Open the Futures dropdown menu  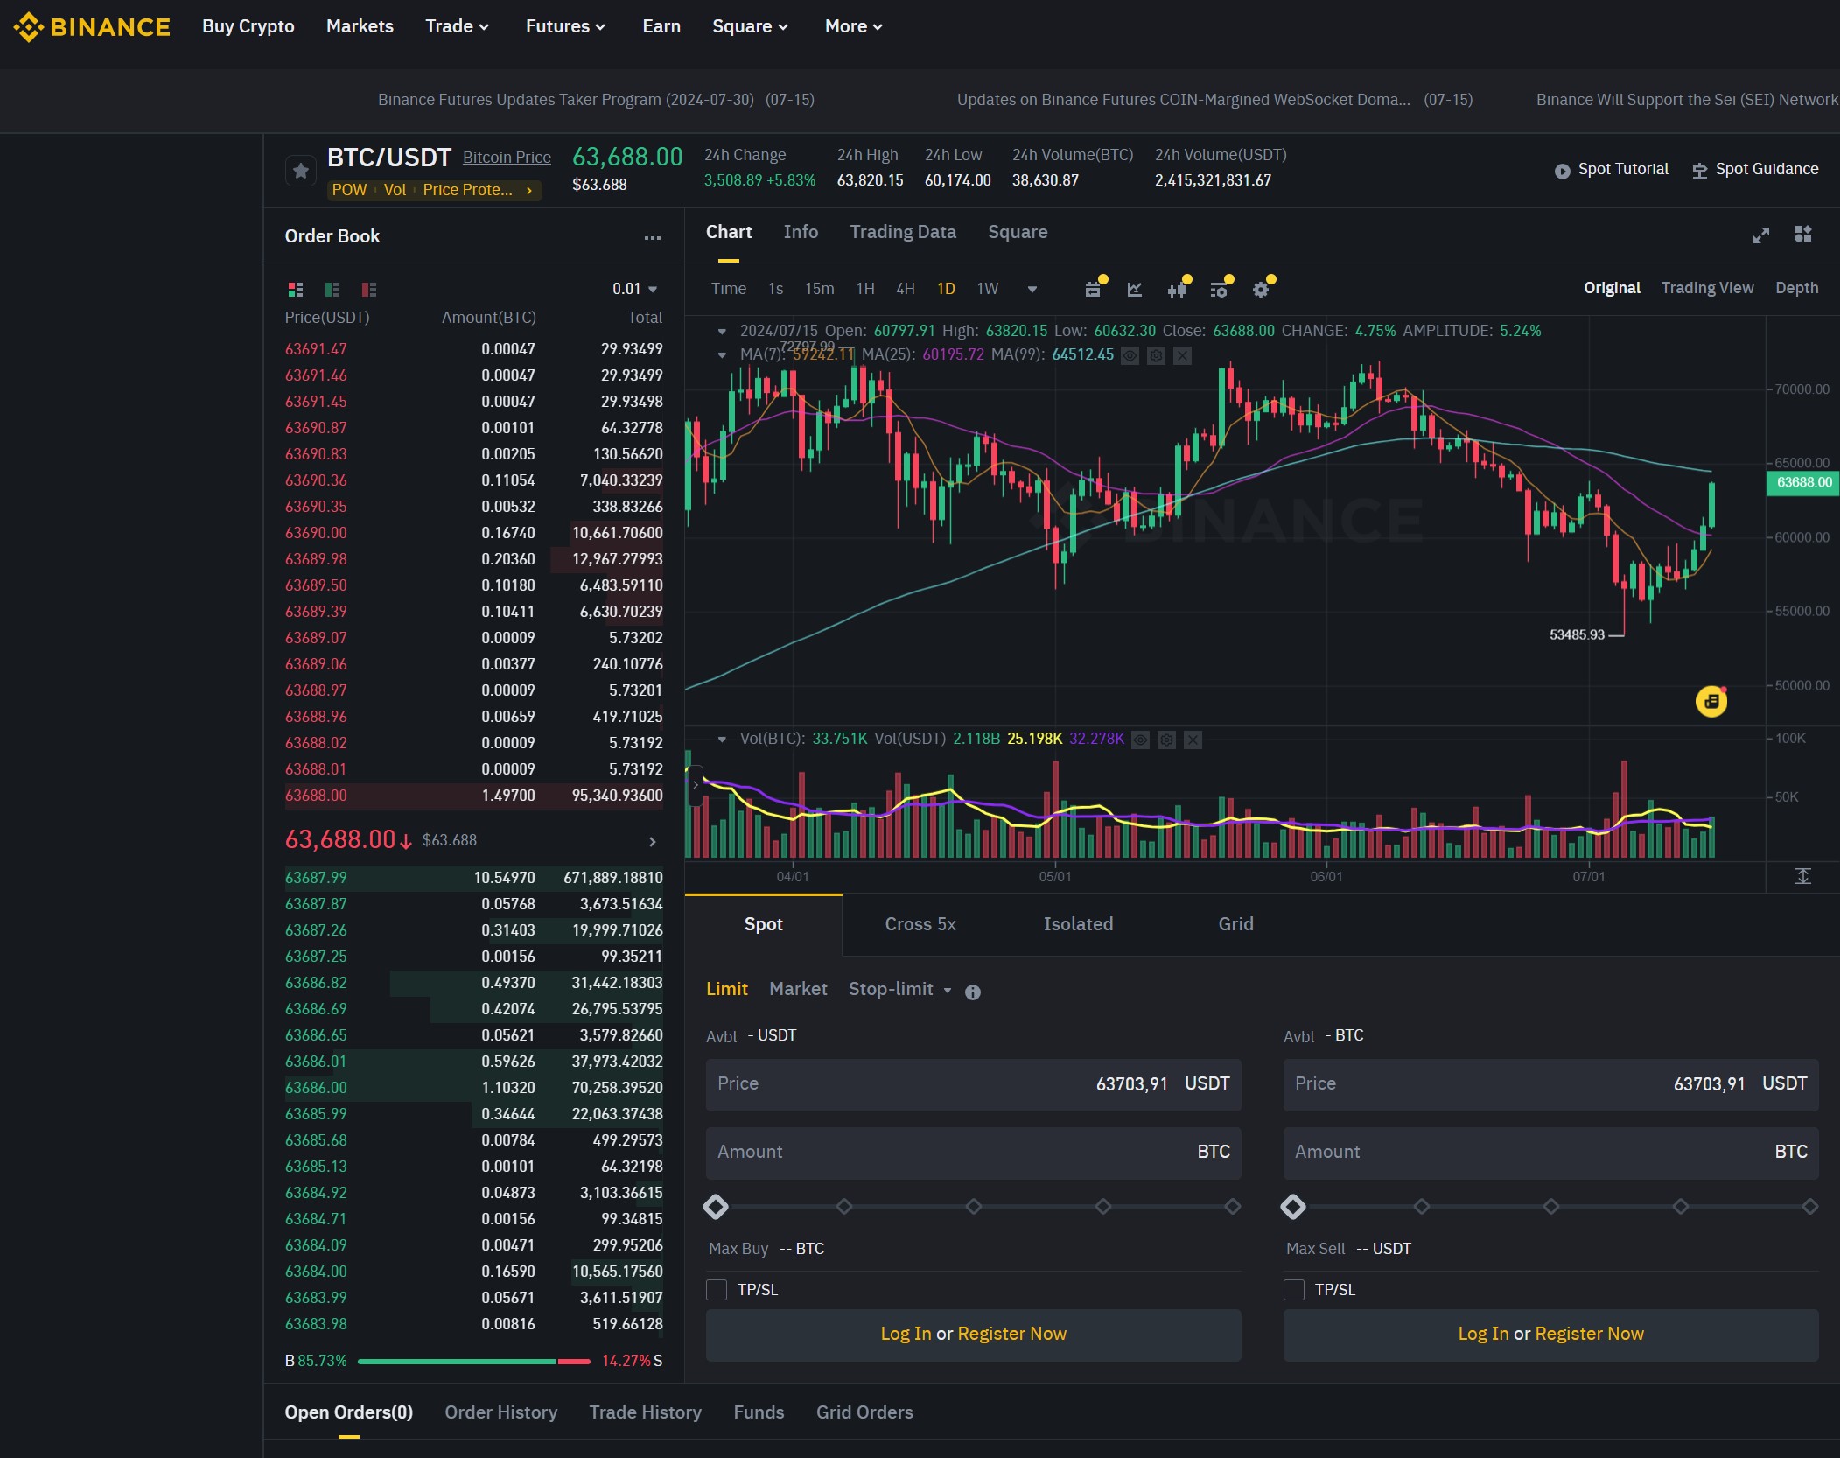click(x=565, y=26)
